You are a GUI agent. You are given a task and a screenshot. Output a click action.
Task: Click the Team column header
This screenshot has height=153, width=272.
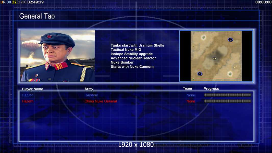click(x=187, y=88)
